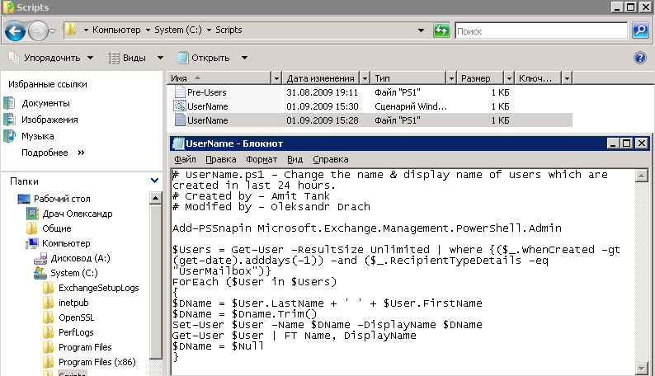Viewport: 655px width, 376px height.
Task: Open filter dropdown for Имя column
Action: [x=276, y=78]
